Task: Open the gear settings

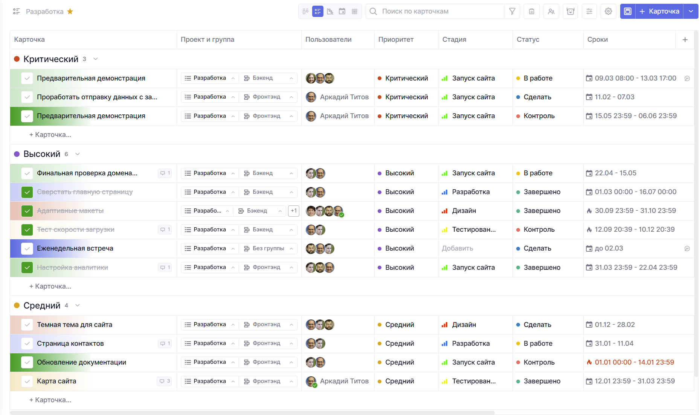Action: pos(608,11)
